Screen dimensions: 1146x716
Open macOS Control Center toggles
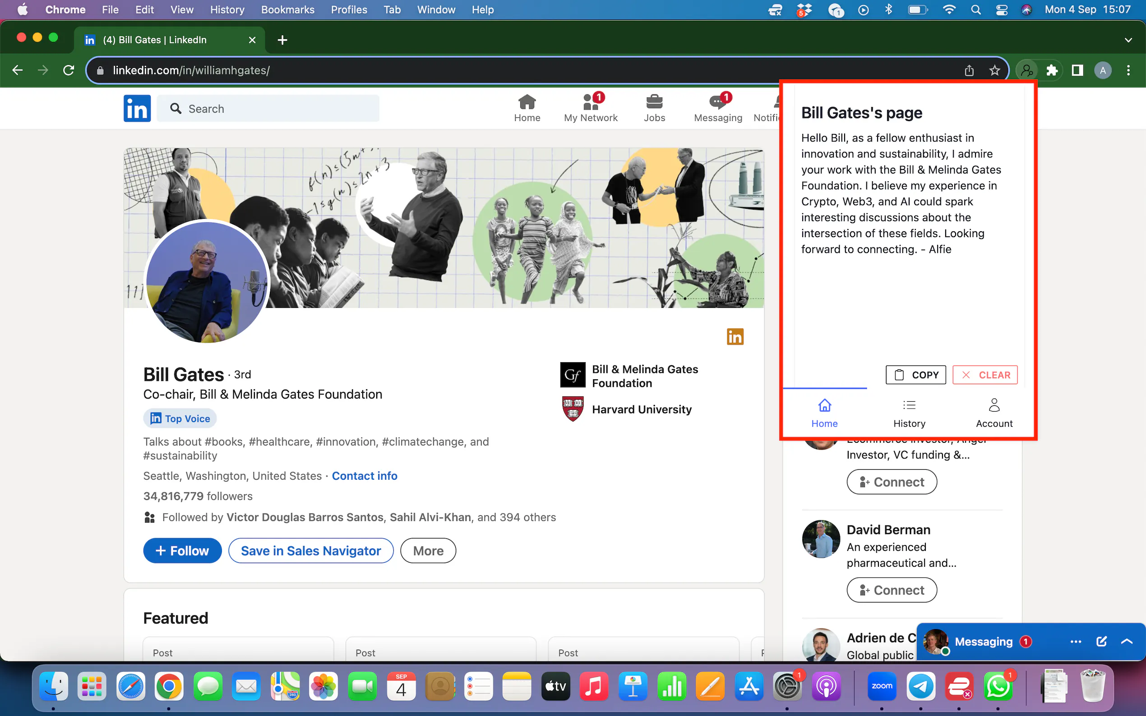[x=1001, y=10]
